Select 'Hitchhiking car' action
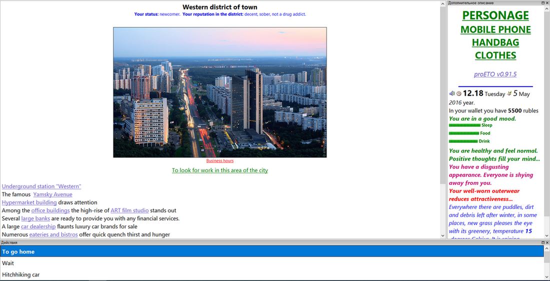The image size is (550, 281). (21, 274)
